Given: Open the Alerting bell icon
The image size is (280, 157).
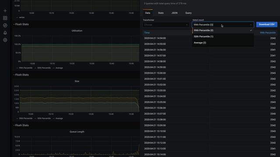Looking at the screenshot, I should click(5, 33).
